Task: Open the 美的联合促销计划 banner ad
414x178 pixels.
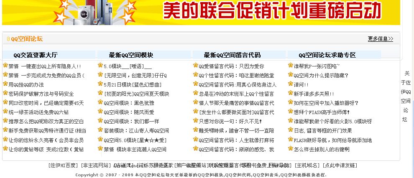Action: click(201, 13)
